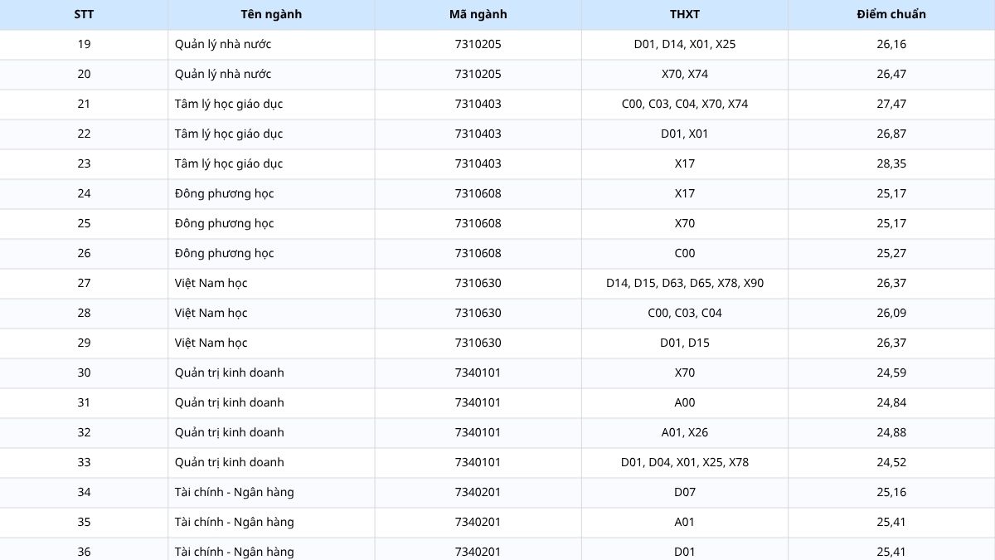Click the D01, X01 cell
The height and width of the screenshot is (560, 995).
[684, 134]
